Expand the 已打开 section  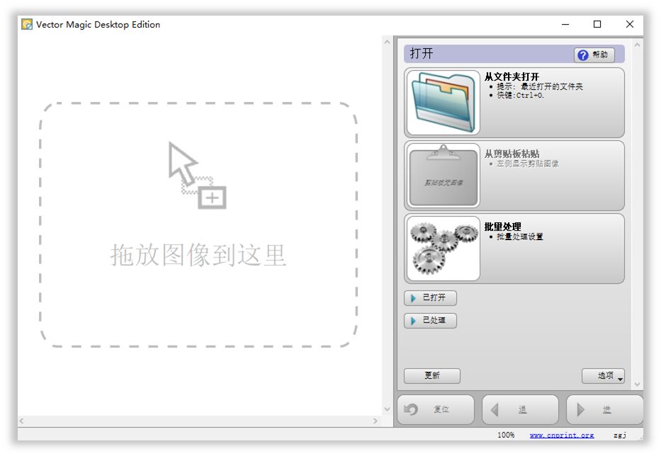point(430,297)
